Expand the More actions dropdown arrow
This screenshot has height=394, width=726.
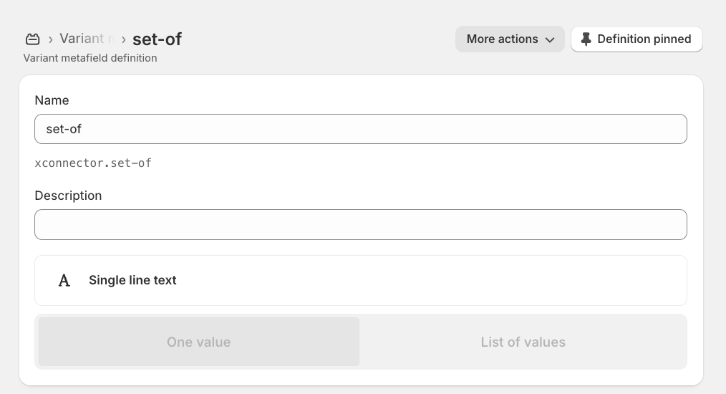(x=550, y=39)
